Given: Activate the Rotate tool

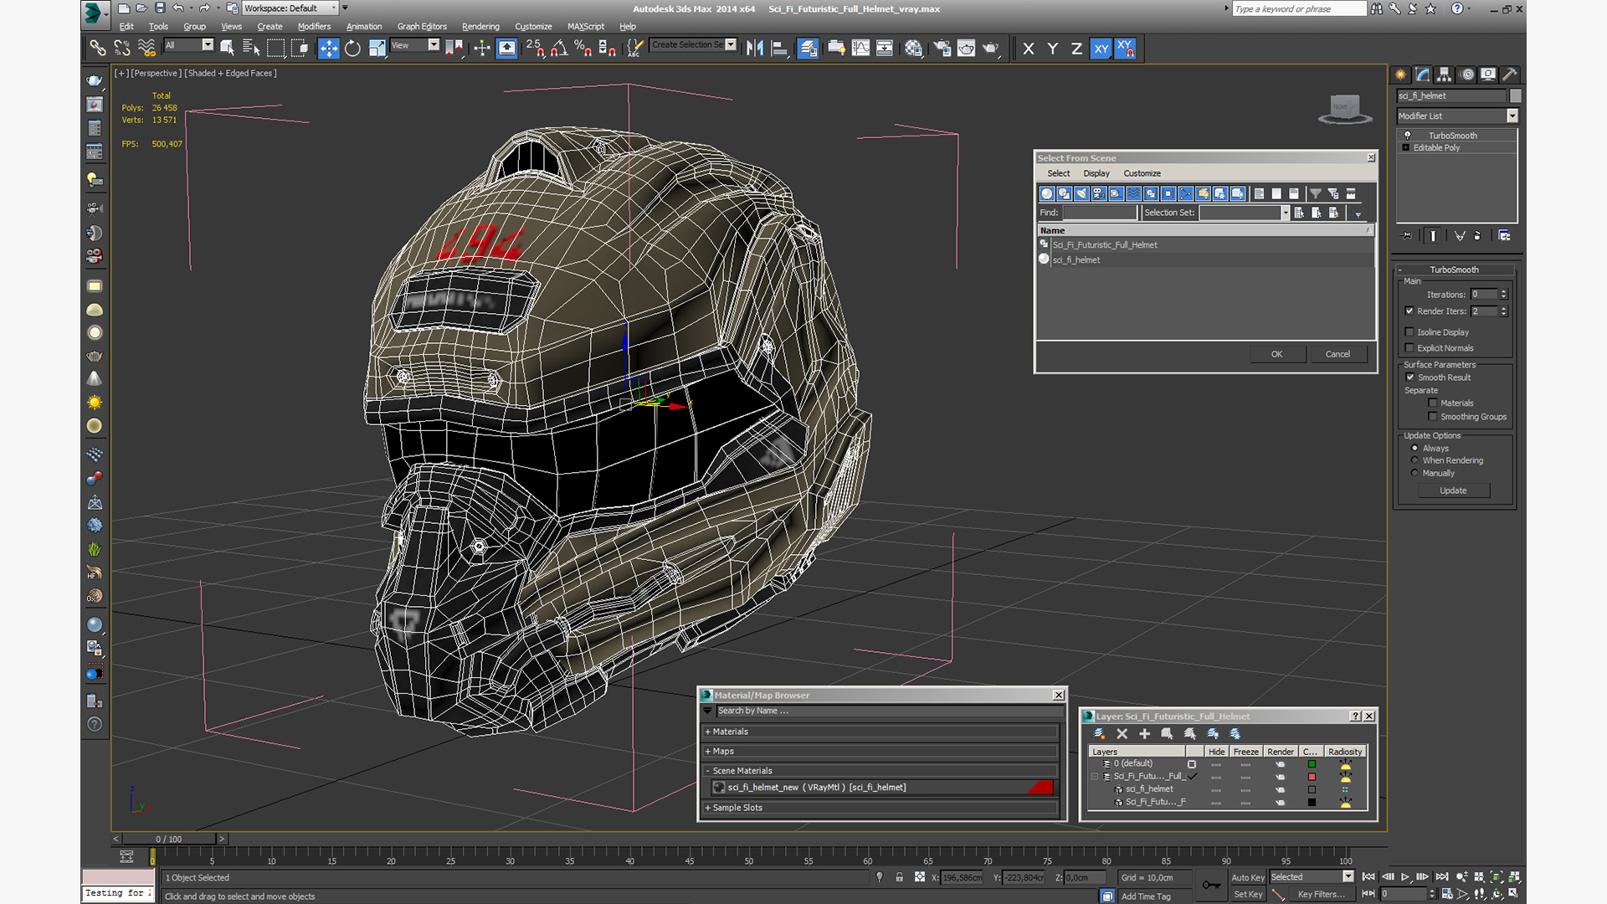Looking at the screenshot, I should coord(352,49).
